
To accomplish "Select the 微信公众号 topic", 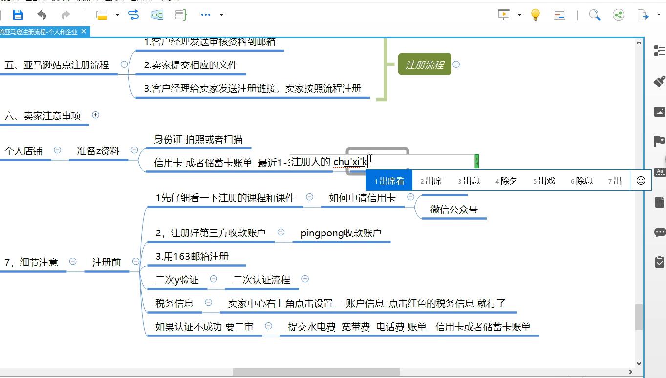I will [x=454, y=210].
